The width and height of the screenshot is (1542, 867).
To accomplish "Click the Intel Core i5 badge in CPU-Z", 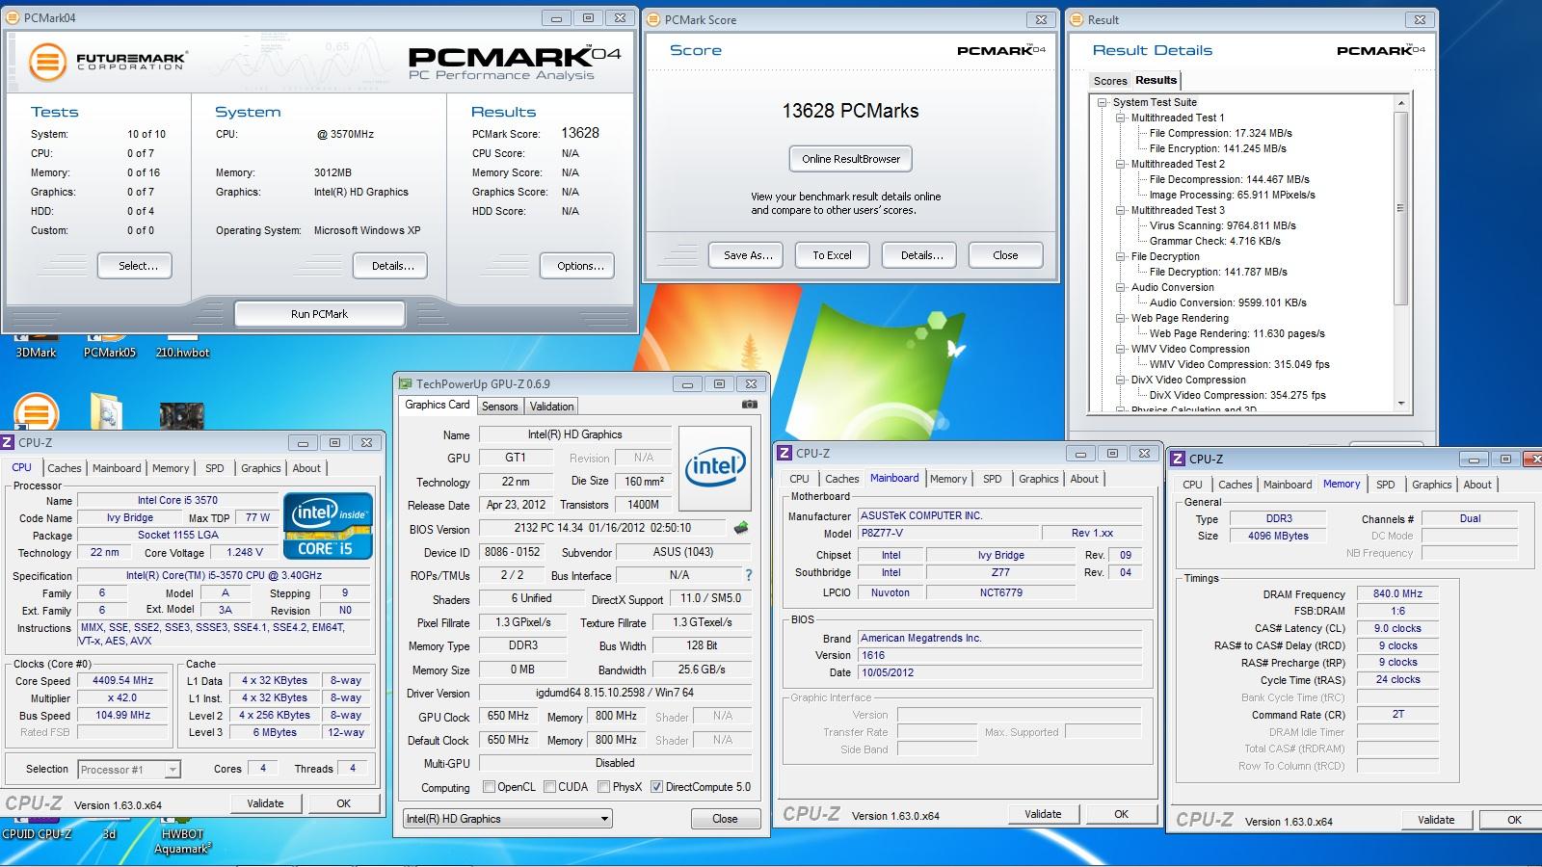I will [x=327, y=526].
